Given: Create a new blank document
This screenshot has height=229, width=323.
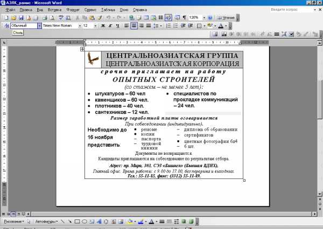Looking at the screenshot, I should 6,18.
